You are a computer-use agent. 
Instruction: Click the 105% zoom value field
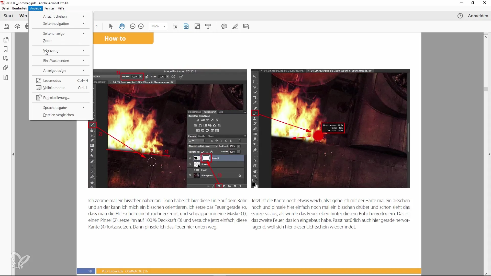pos(155,26)
